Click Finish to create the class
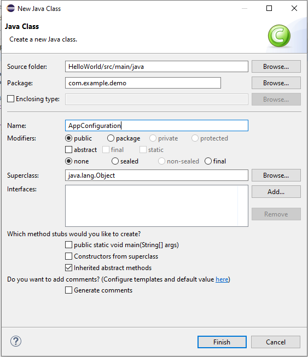 pyautogui.click(x=222, y=342)
